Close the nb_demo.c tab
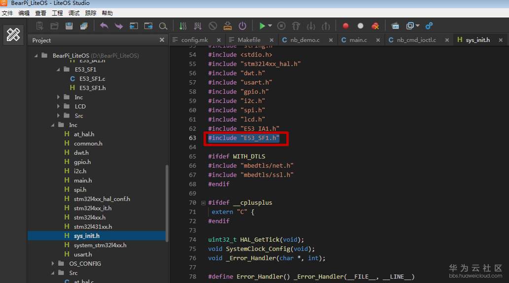The width and height of the screenshot is (509, 283). [331, 40]
